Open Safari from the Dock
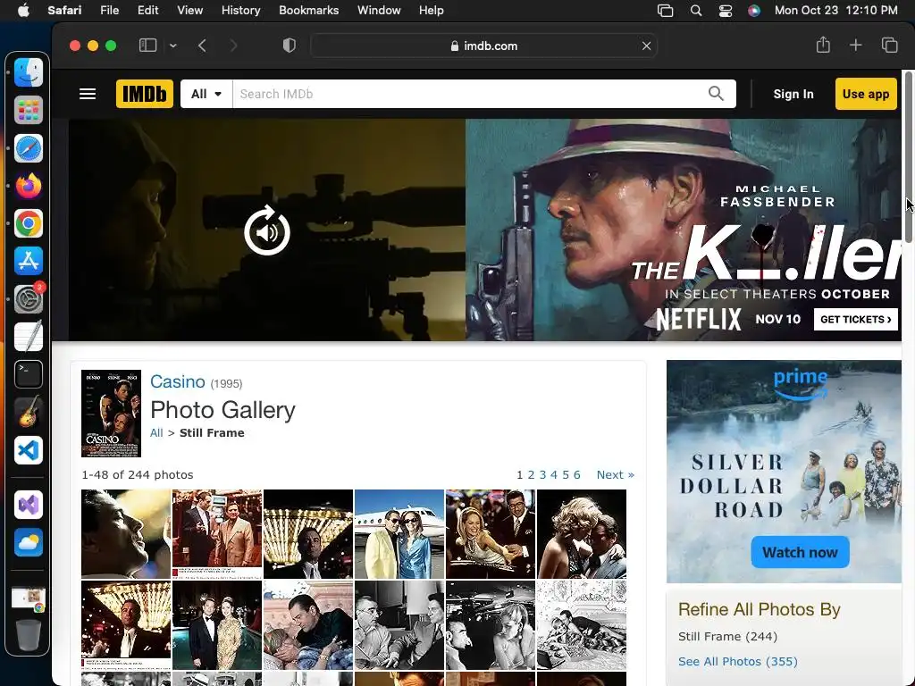The height and width of the screenshot is (686, 915). click(29, 148)
